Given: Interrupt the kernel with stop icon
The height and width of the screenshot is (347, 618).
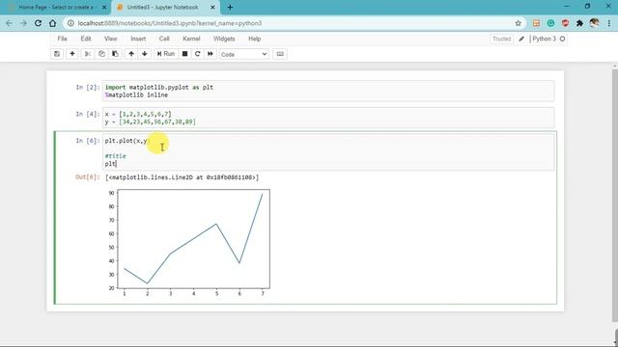Looking at the screenshot, I should tap(184, 54).
